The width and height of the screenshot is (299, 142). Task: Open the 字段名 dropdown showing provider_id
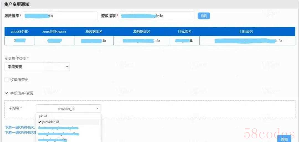(x=68, y=109)
